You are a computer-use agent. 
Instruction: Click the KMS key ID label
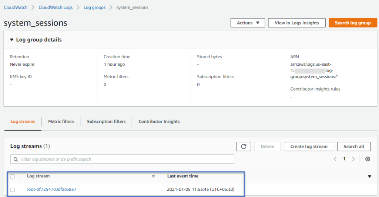(21, 76)
